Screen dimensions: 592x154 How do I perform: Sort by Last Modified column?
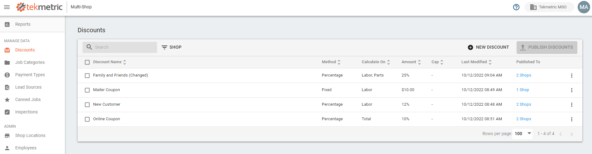(476, 62)
